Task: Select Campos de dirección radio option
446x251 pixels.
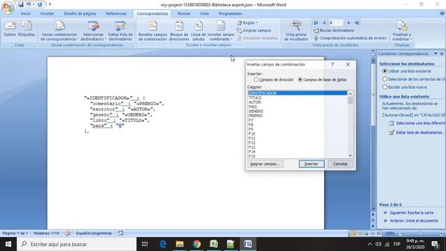Action: click(256, 79)
